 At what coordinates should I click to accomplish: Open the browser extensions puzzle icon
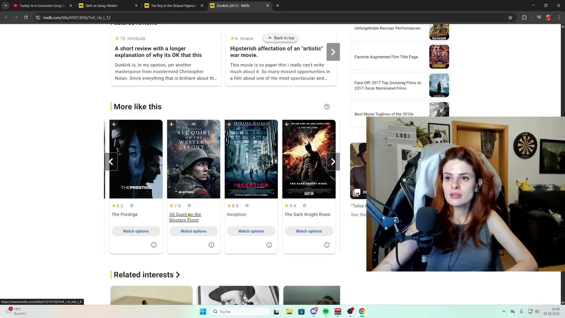(524, 18)
